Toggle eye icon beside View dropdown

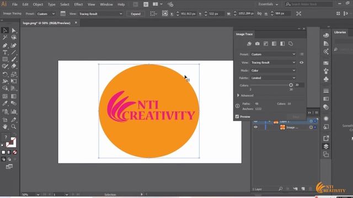click(x=302, y=62)
